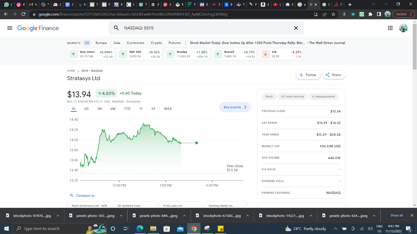Show all downloads
This screenshot has height=234, width=417.
(x=396, y=215)
